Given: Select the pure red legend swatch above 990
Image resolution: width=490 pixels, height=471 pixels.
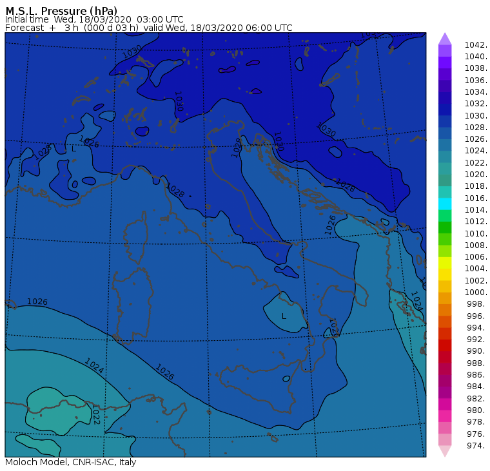Looking at the screenshot, I should (445, 345).
